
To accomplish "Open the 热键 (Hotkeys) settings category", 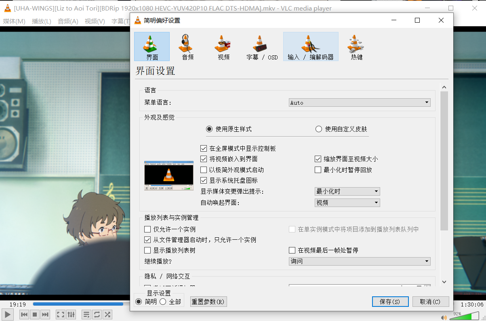I will (x=357, y=47).
